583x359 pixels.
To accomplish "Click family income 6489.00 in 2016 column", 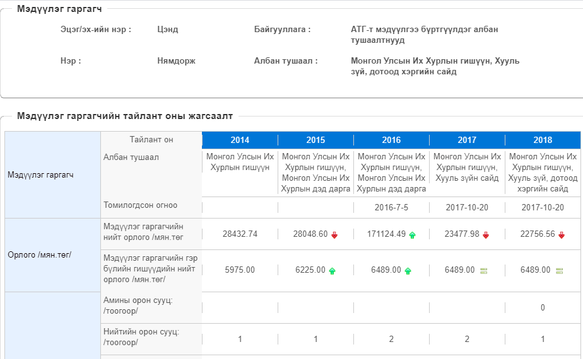I will (386, 270).
